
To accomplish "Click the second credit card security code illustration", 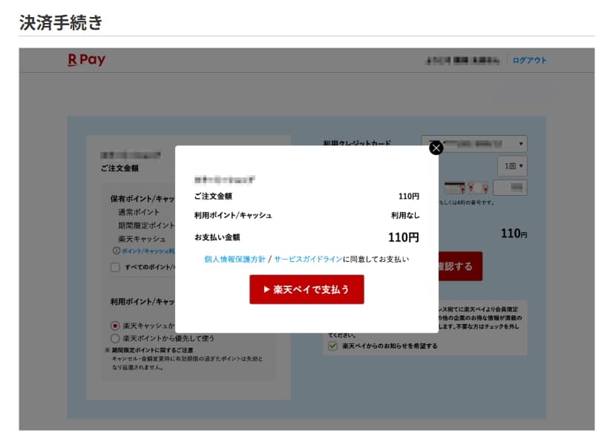I will coord(478,188).
